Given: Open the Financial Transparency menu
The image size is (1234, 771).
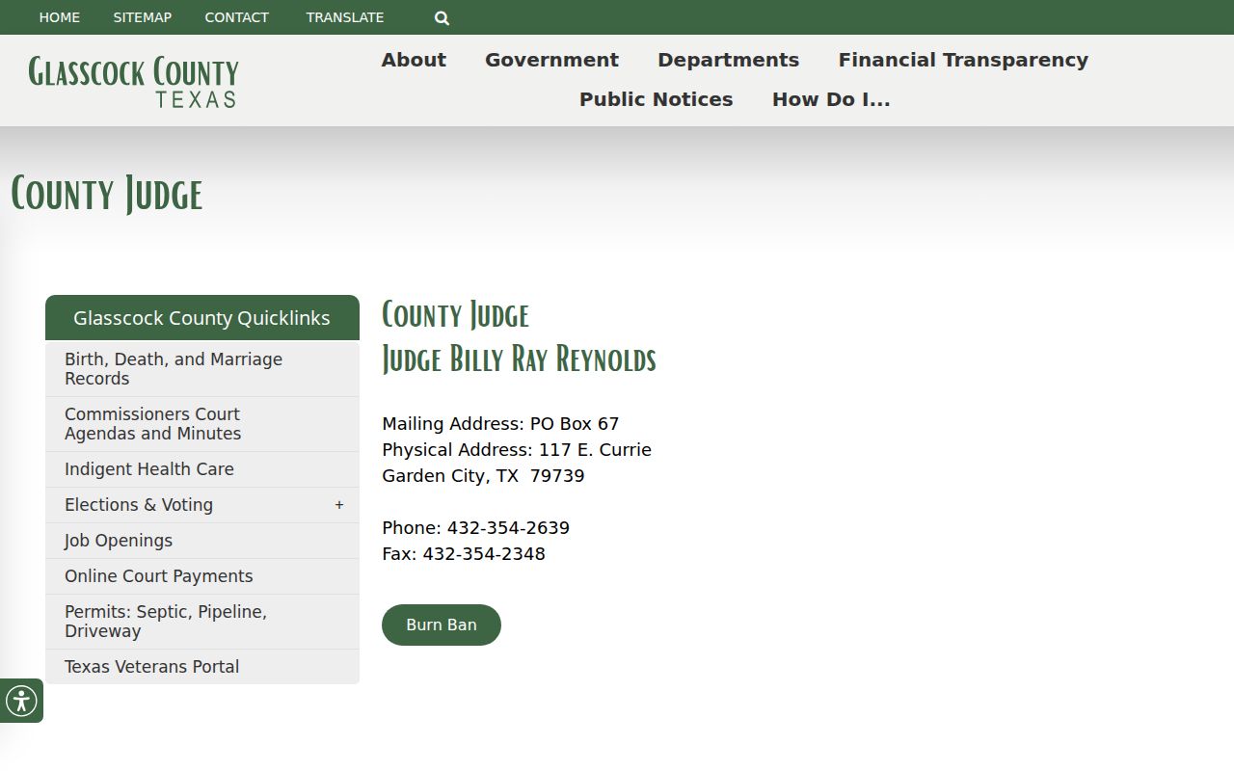Looking at the screenshot, I should (963, 60).
